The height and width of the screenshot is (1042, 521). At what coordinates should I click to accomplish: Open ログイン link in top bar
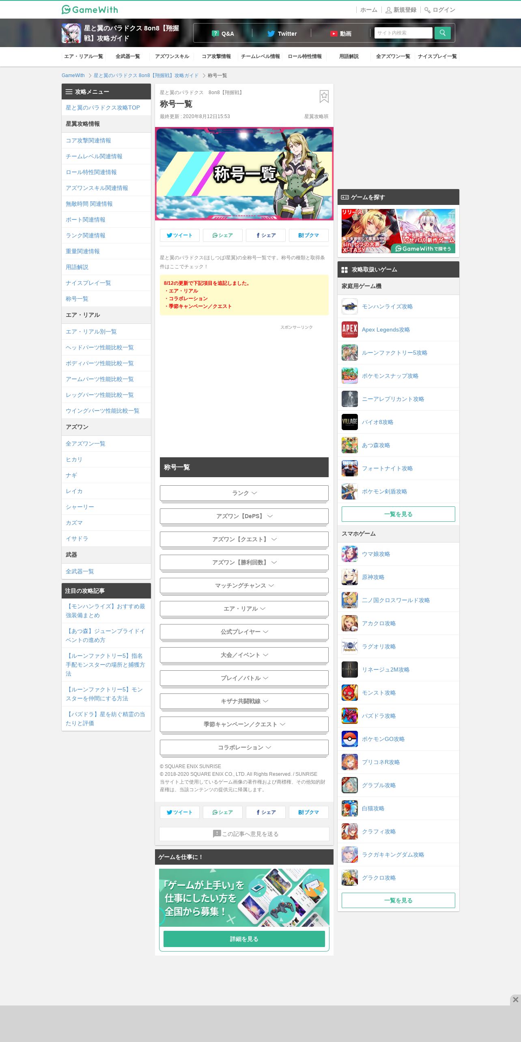pyautogui.click(x=440, y=10)
